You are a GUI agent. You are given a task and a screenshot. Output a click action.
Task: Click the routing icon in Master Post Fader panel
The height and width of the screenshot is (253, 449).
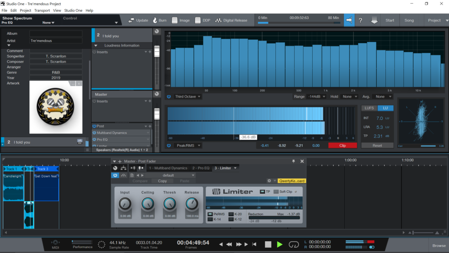[123, 168]
